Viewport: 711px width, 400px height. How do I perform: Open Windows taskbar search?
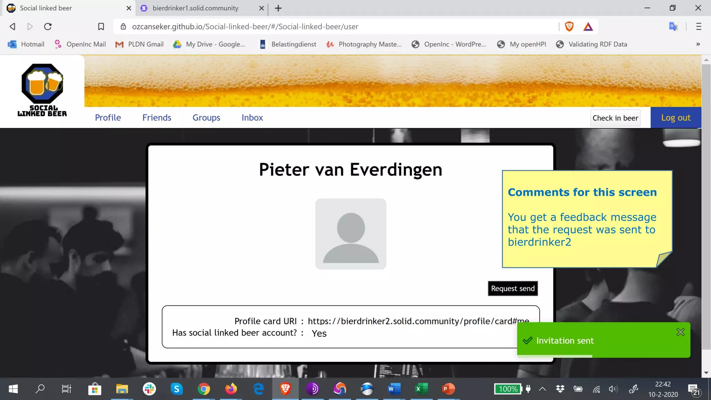click(40, 389)
